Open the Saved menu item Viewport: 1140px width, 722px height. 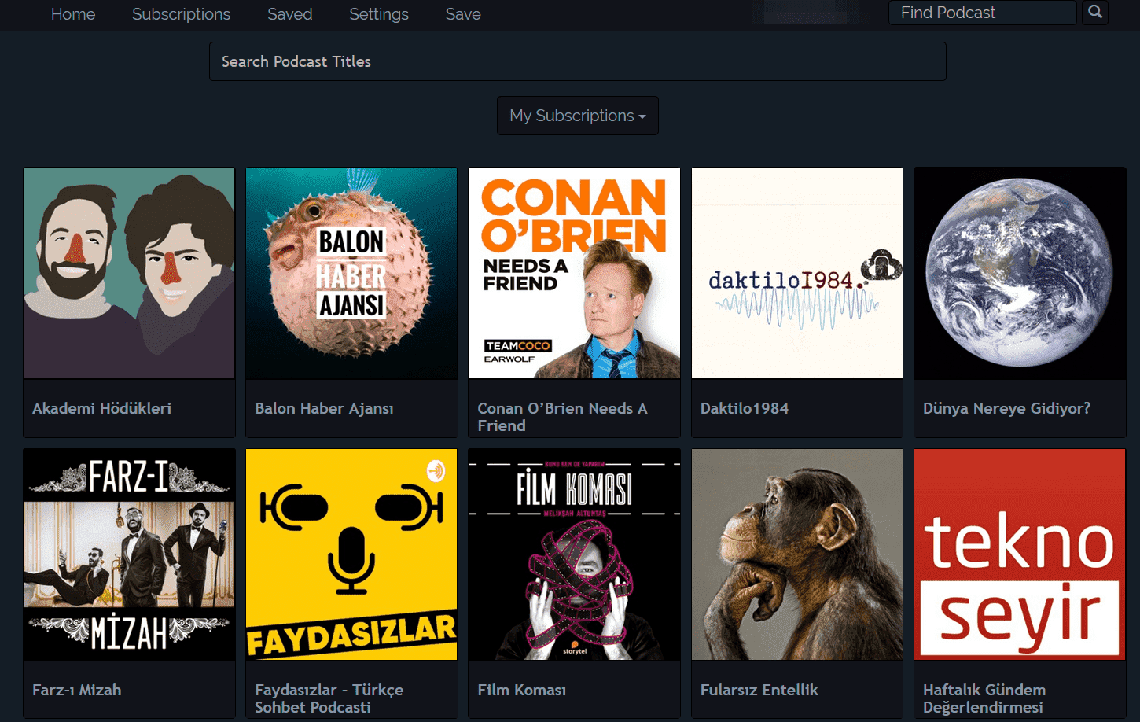tap(290, 14)
